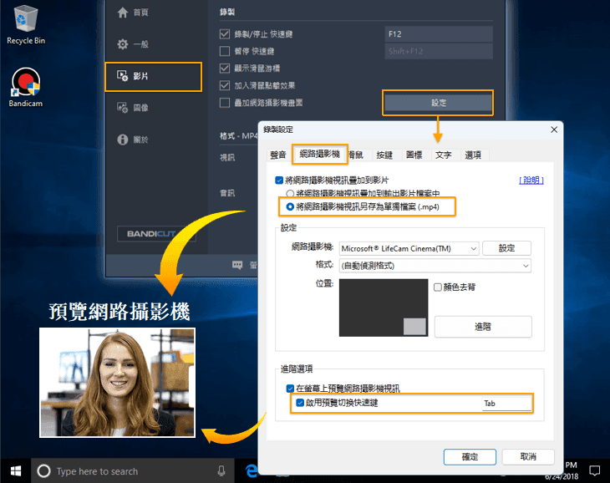The width and height of the screenshot is (610, 483).
Task: Click the 關於 (About) info icon
Action: 123,140
